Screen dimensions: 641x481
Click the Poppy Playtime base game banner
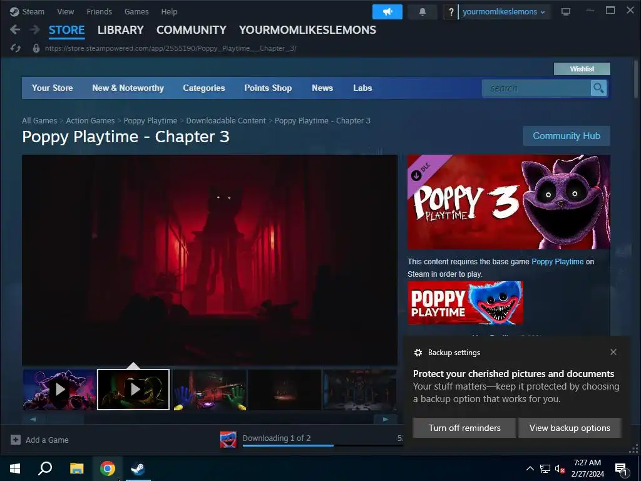[465, 303]
